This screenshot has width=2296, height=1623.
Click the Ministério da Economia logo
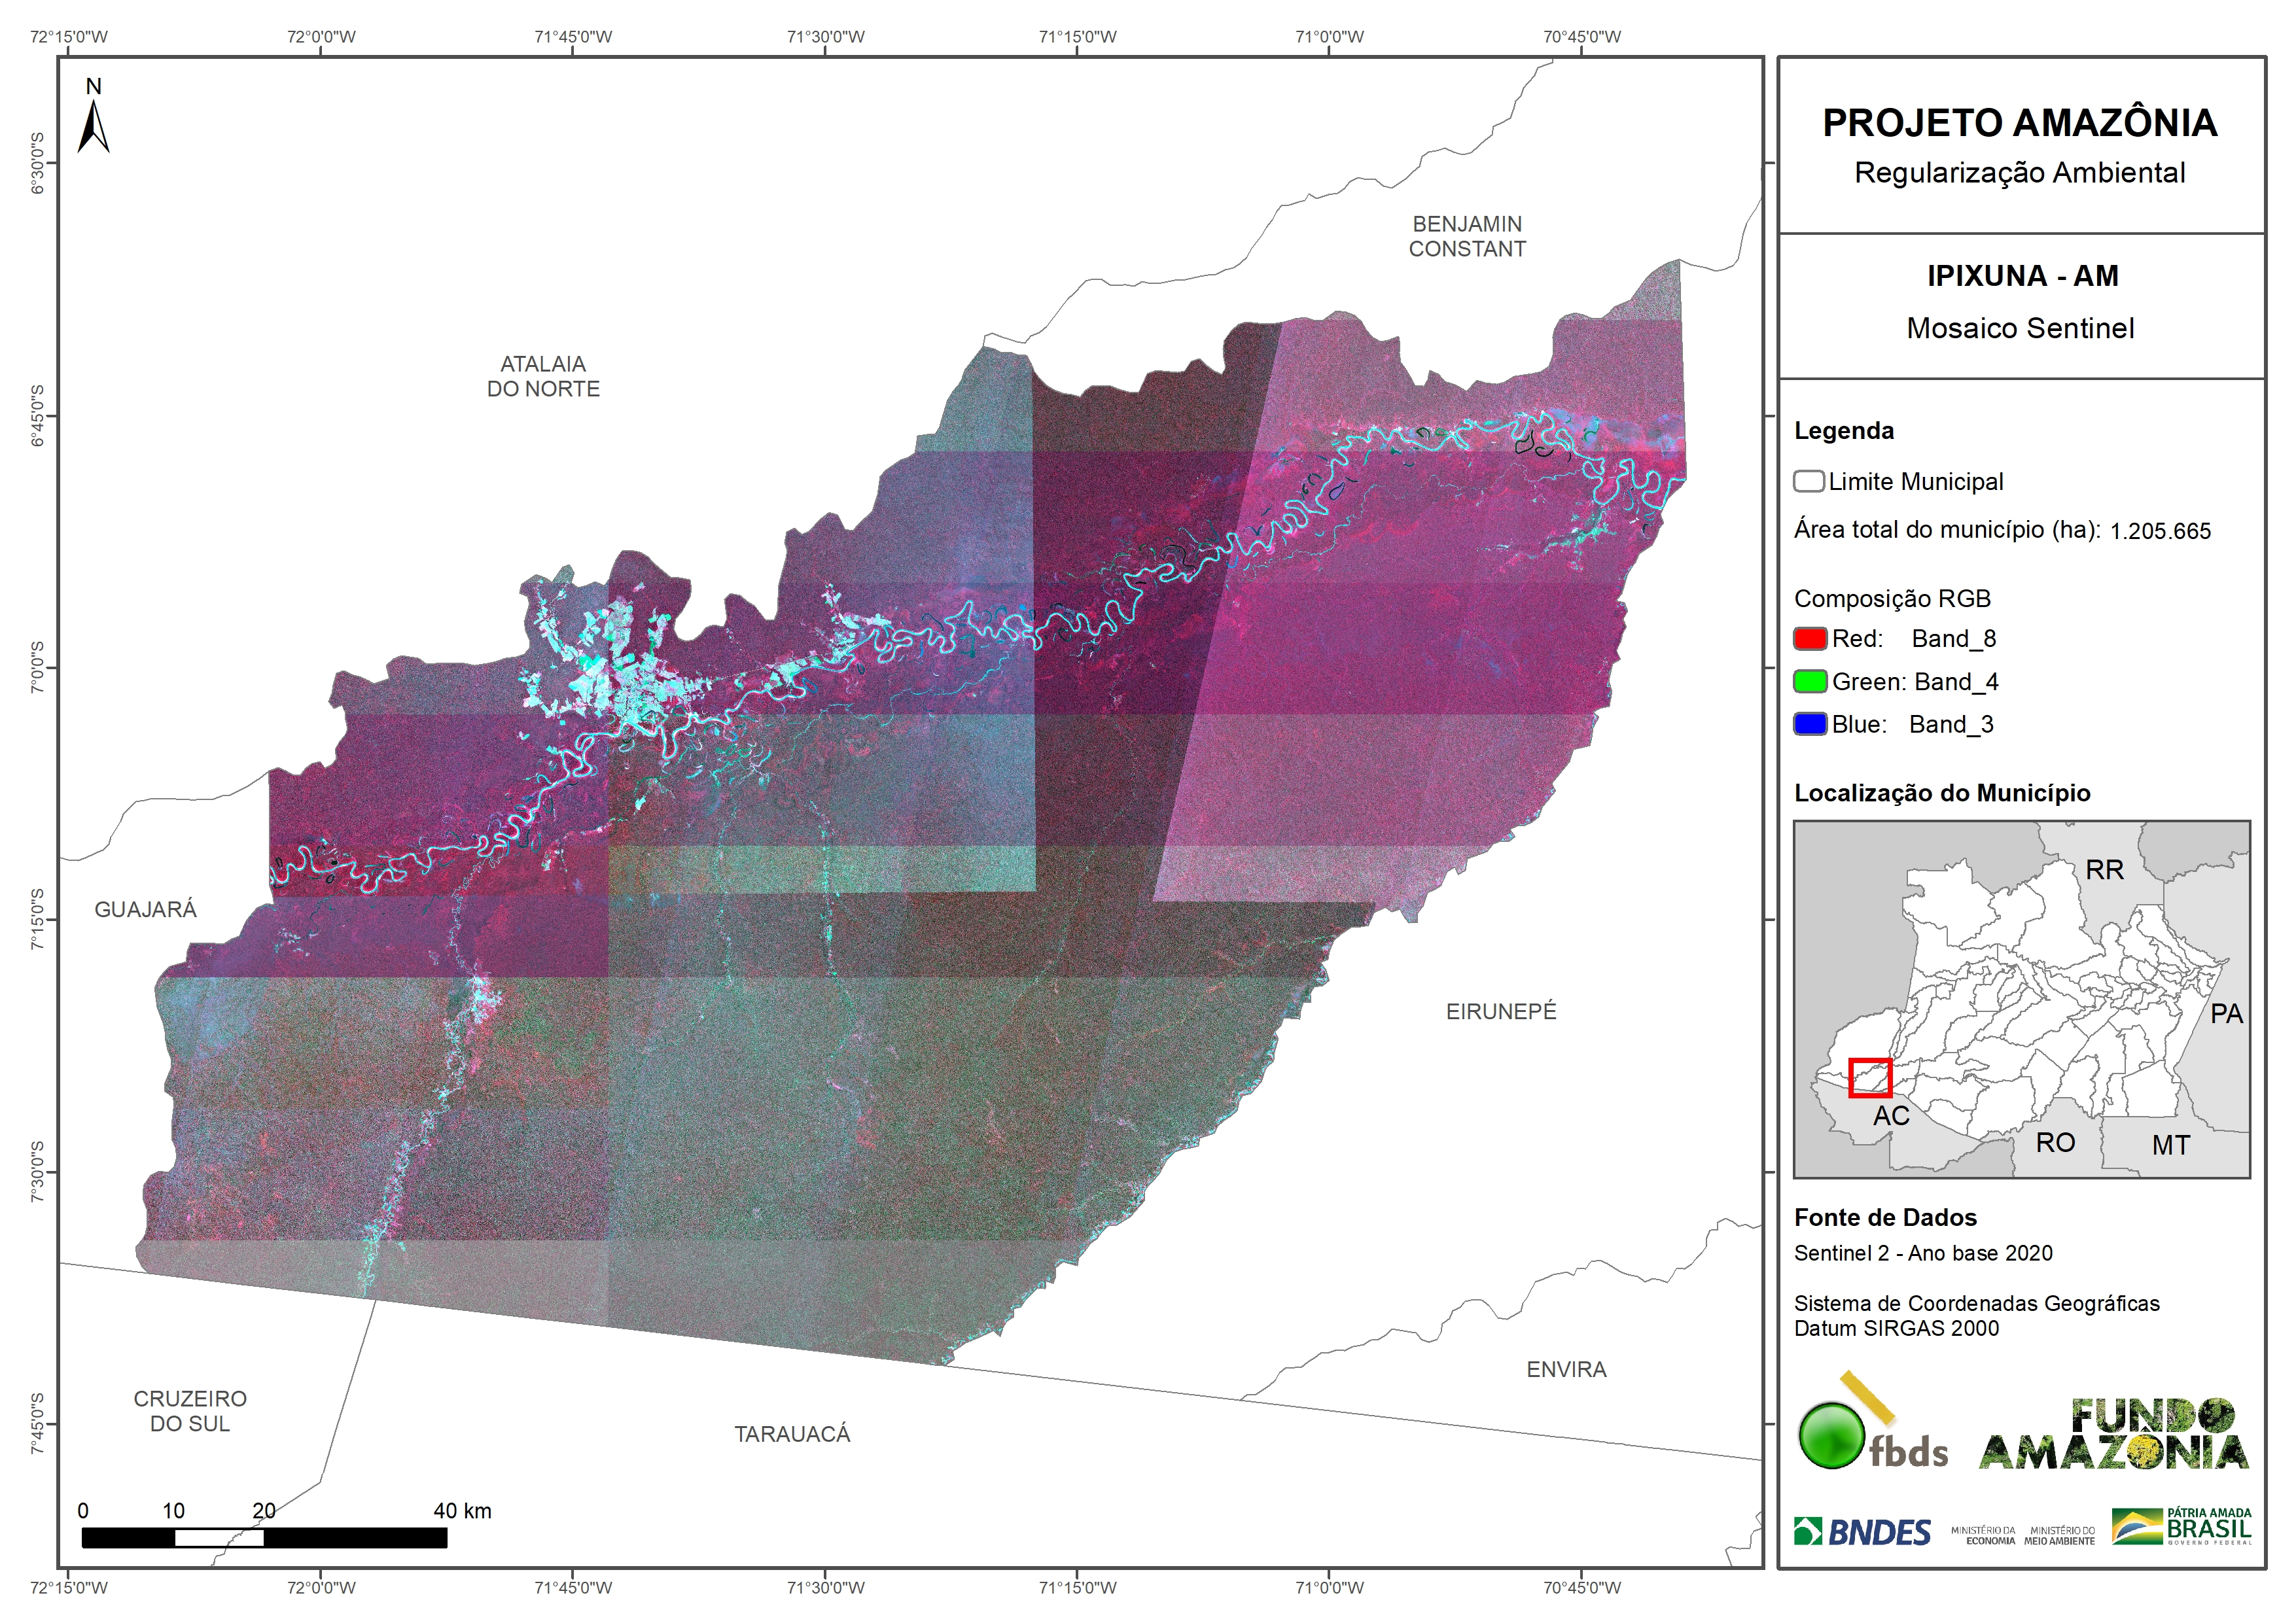1983,1536
